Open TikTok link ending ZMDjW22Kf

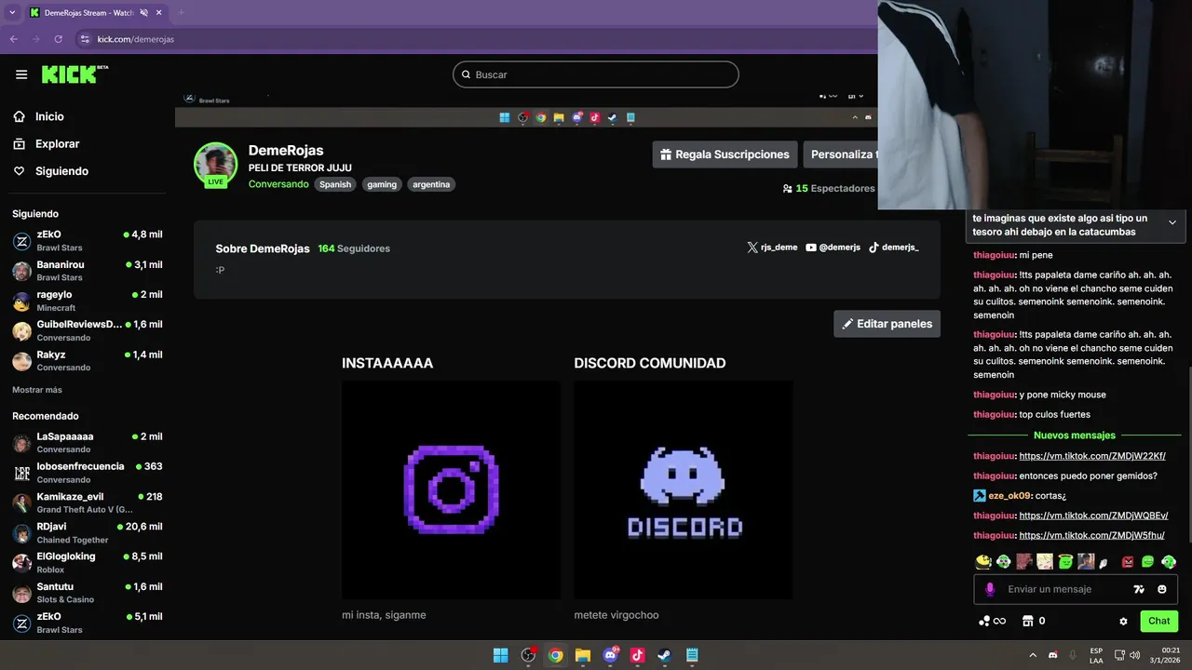pos(1092,456)
